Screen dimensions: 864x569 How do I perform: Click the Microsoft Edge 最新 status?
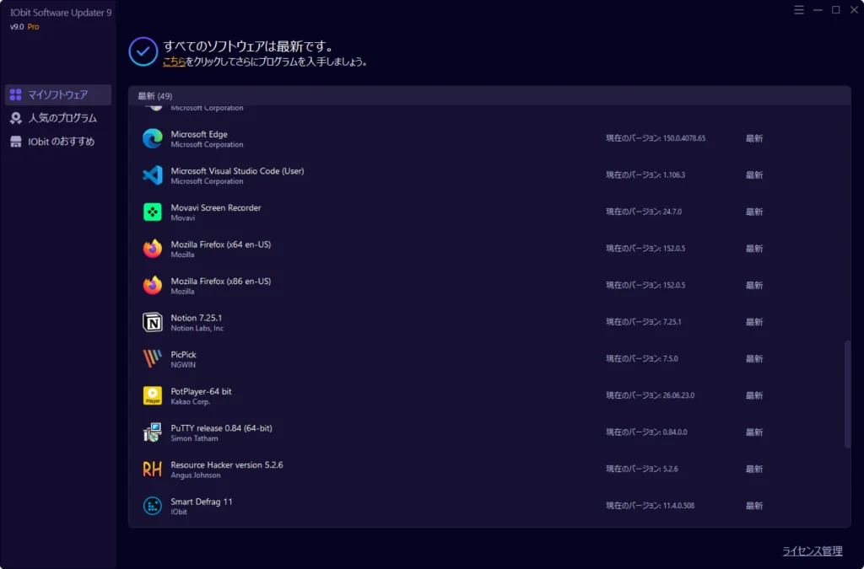(x=754, y=138)
